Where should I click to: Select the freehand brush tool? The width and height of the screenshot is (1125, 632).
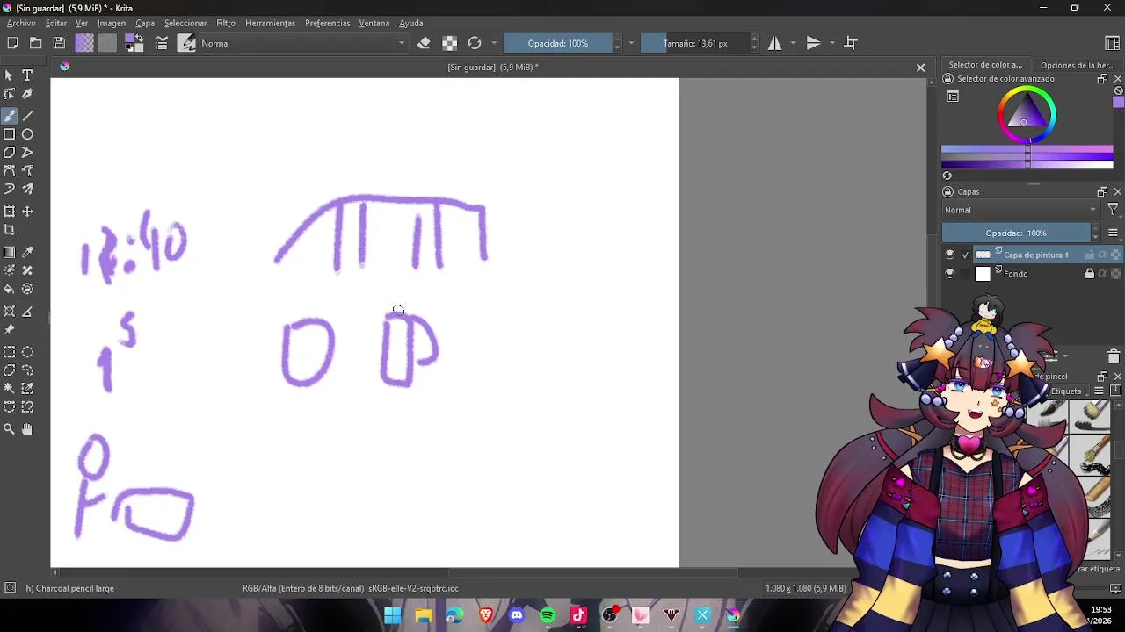click(x=9, y=116)
